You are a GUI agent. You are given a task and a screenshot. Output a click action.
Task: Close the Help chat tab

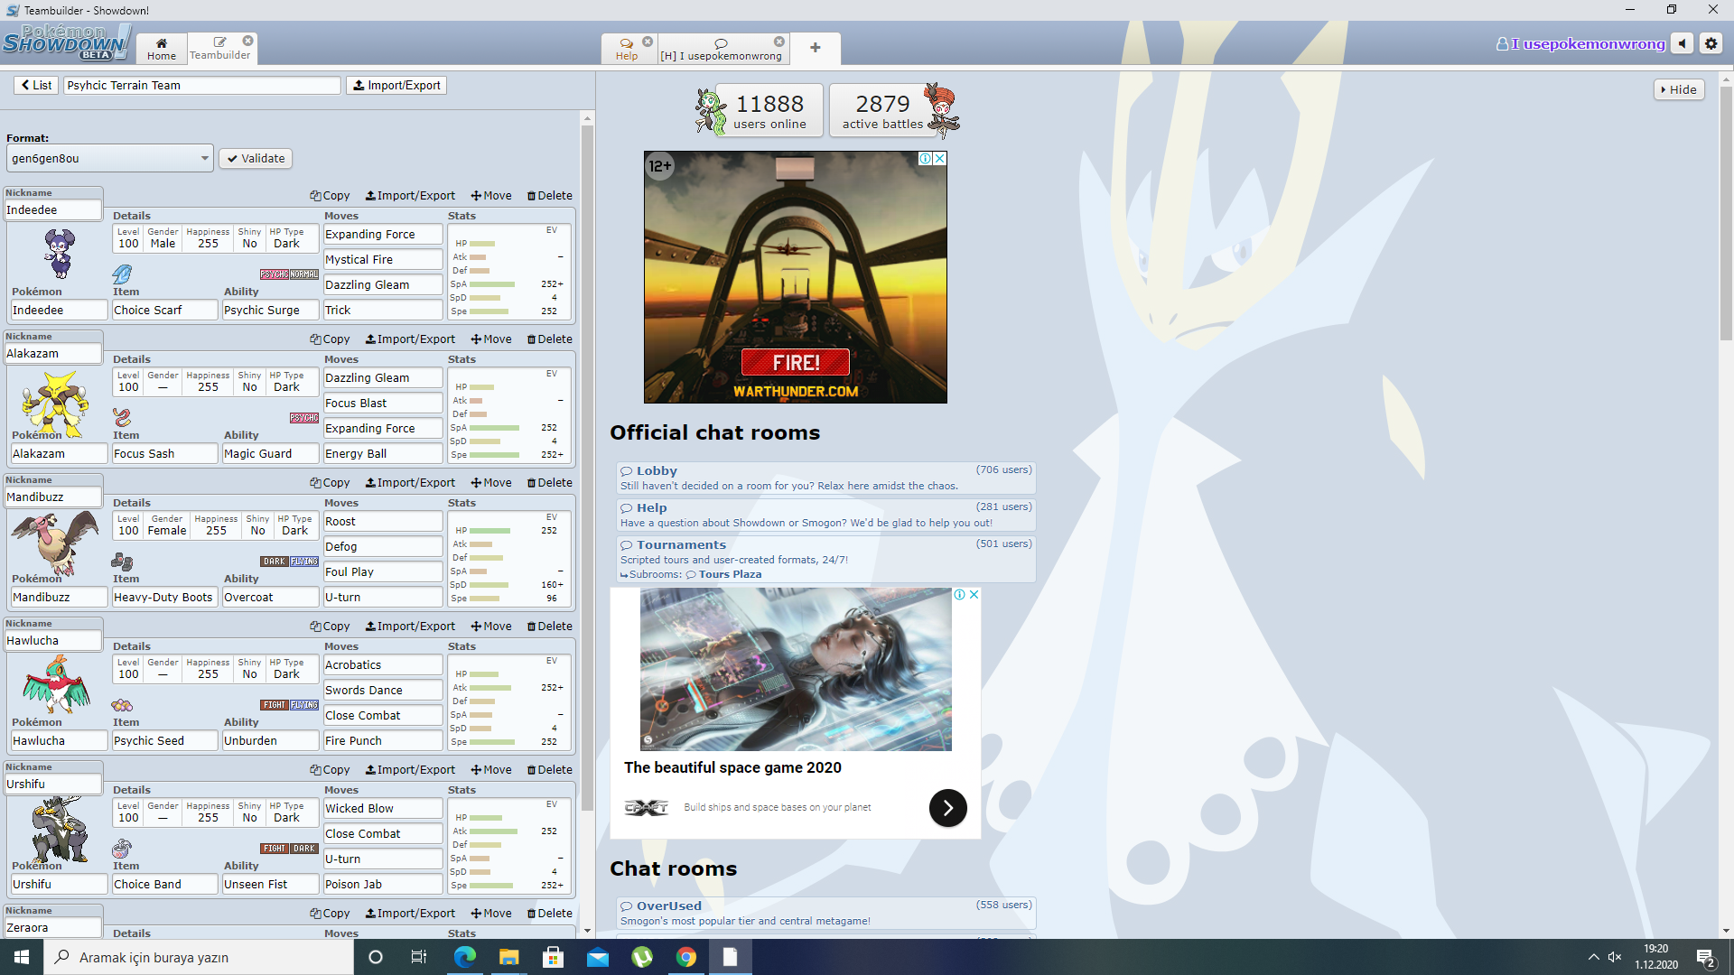[648, 42]
